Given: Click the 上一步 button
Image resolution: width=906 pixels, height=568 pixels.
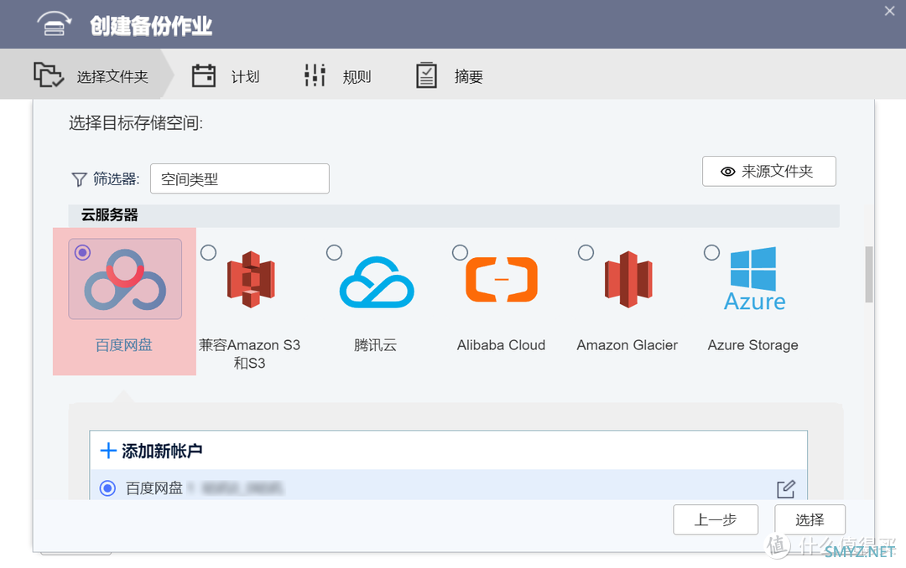Looking at the screenshot, I should (x=716, y=519).
